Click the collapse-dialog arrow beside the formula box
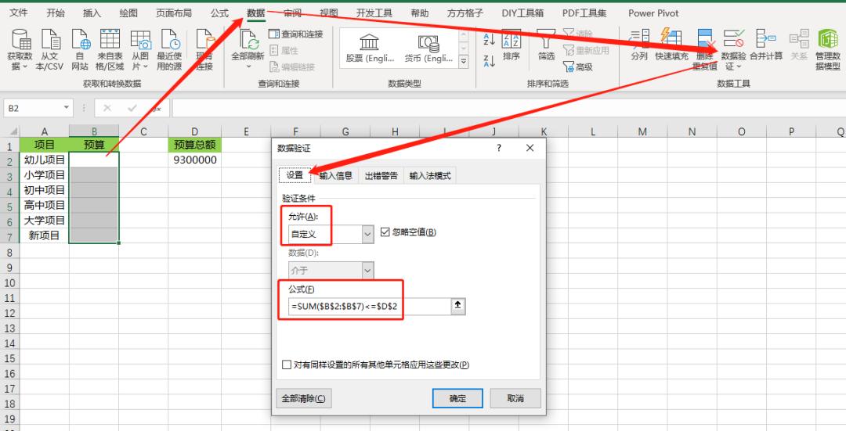The image size is (846, 431). coord(458,307)
